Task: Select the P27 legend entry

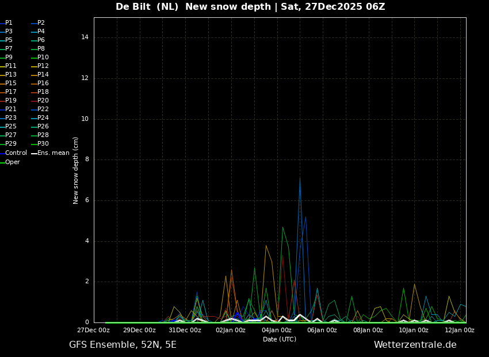Action: (x=8, y=135)
